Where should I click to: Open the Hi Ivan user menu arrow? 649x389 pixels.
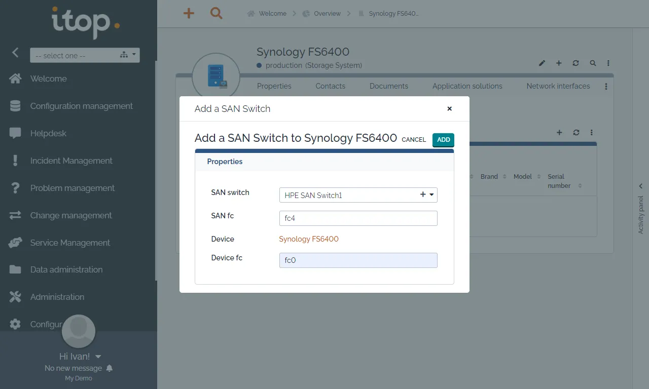(x=98, y=357)
